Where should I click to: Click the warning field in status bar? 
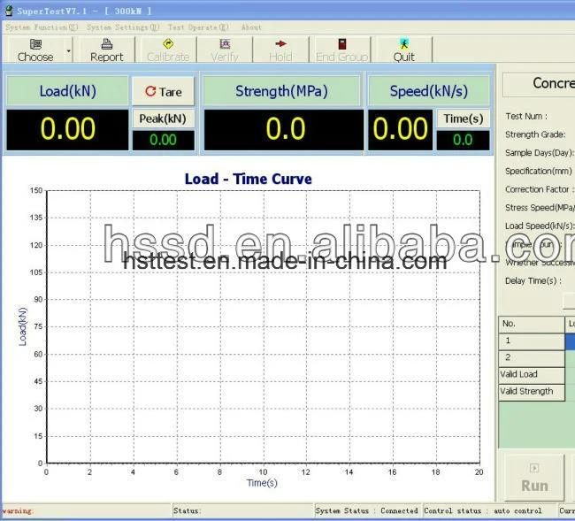pos(86,510)
